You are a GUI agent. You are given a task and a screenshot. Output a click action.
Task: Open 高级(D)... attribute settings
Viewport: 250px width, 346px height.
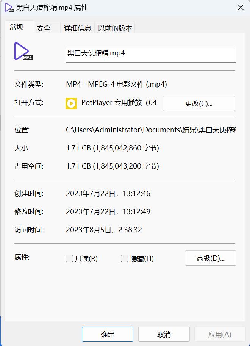pyautogui.click(x=210, y=258)
